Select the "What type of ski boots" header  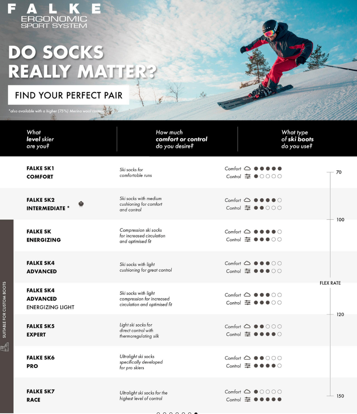[297, 139]
